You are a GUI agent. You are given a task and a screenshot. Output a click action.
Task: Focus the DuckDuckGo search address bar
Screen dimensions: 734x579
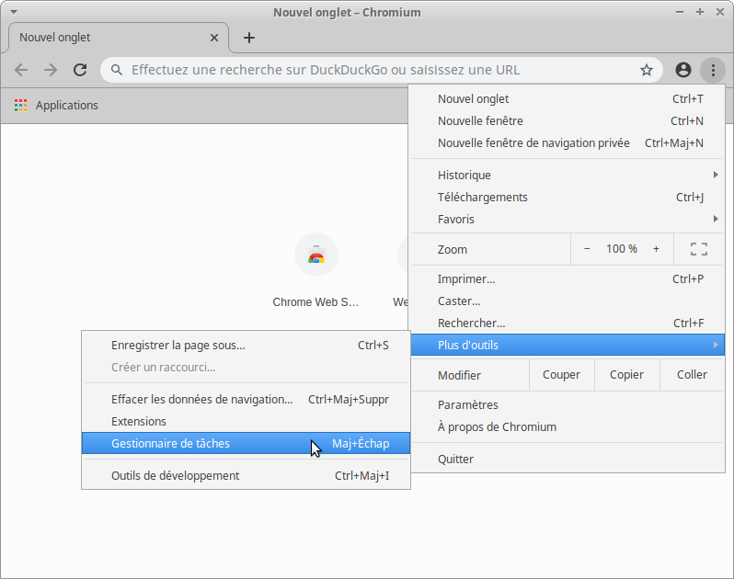click(x=368, y=70)
